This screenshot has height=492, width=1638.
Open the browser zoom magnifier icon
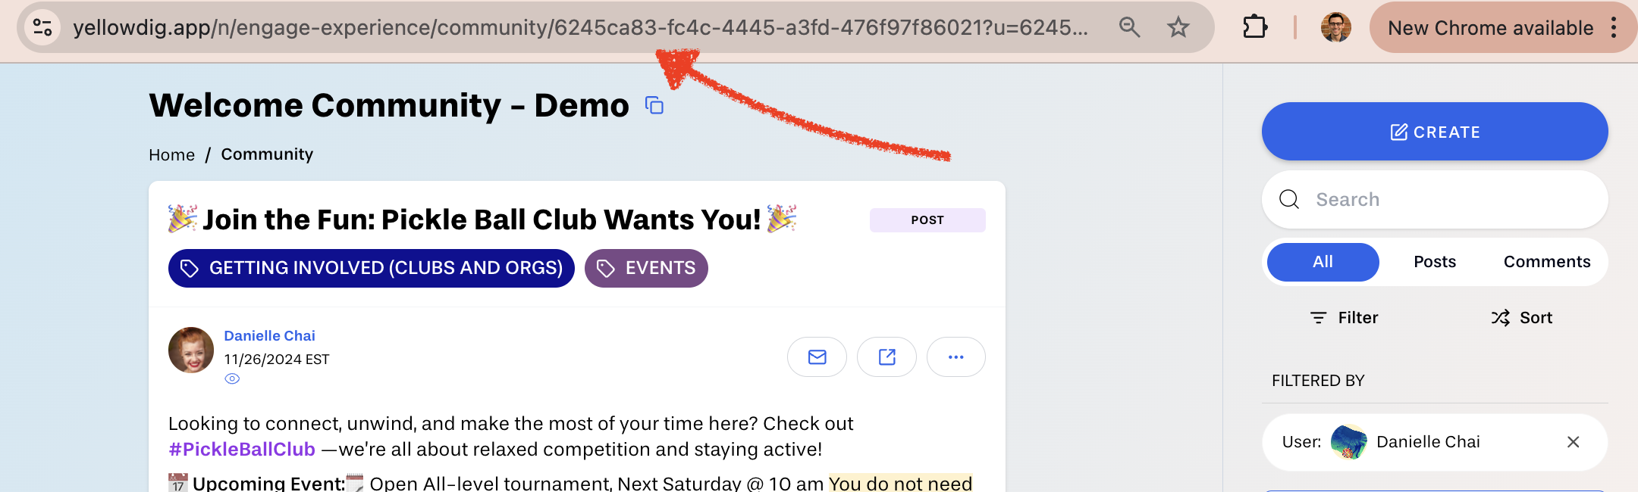[1129, 28]
